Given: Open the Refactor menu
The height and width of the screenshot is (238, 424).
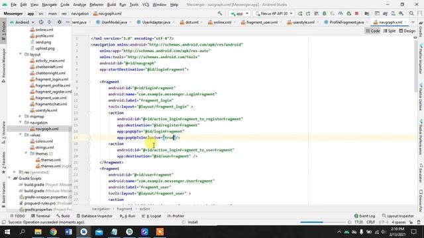Looking at the screenshot, I should [x=96, y=5].
